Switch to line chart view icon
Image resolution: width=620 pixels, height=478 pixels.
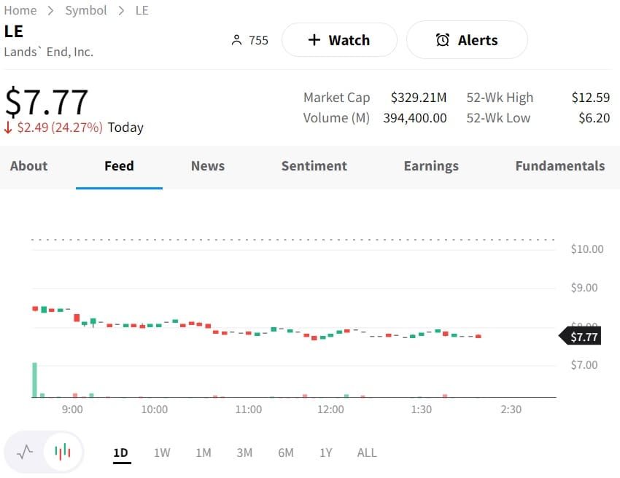point(25,452)
